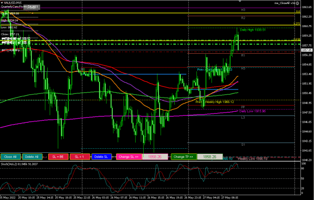Click the pink Change SL >> button

click(129, 157)
